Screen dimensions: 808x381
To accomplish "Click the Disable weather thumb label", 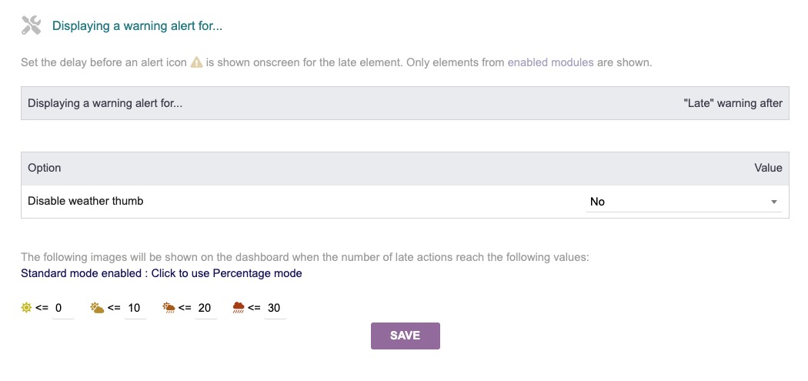I will click(x=85, y=201).
